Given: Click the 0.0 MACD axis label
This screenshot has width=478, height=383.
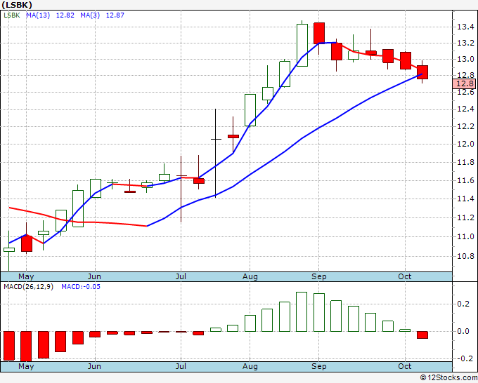Looking at the screenshot, I should (463, 331).
